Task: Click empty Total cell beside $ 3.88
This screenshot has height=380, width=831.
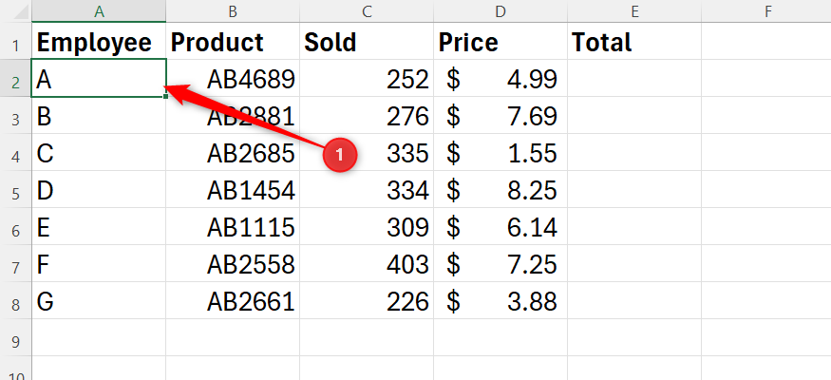Action: pos(634,301)
